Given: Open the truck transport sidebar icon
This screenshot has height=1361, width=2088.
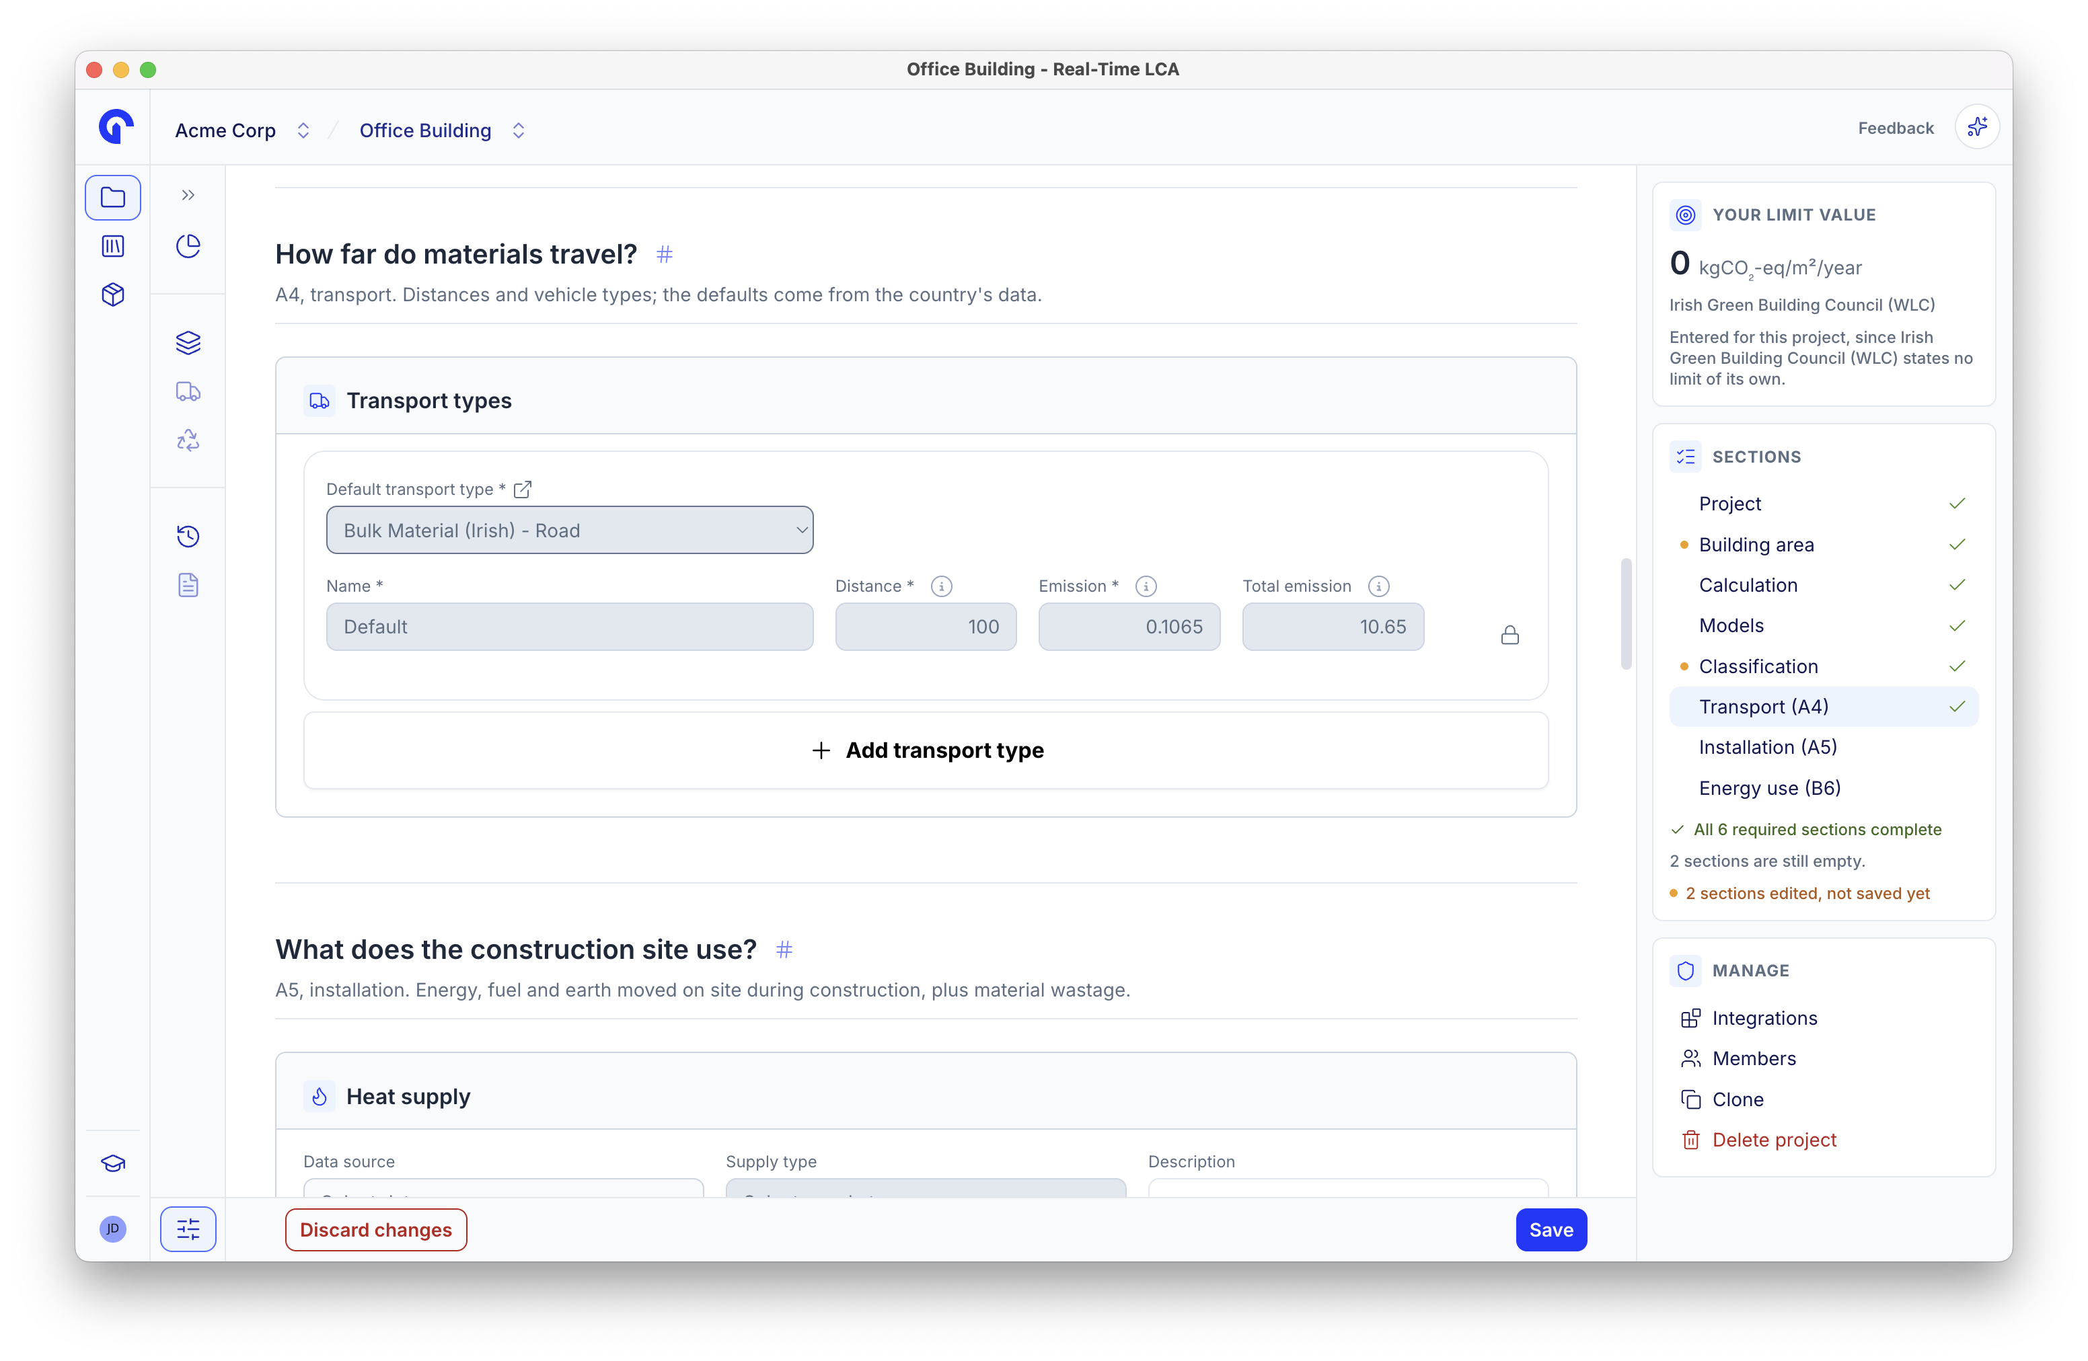Looking at the screenshot, I should pyautogui.click(x=188, y=391).
